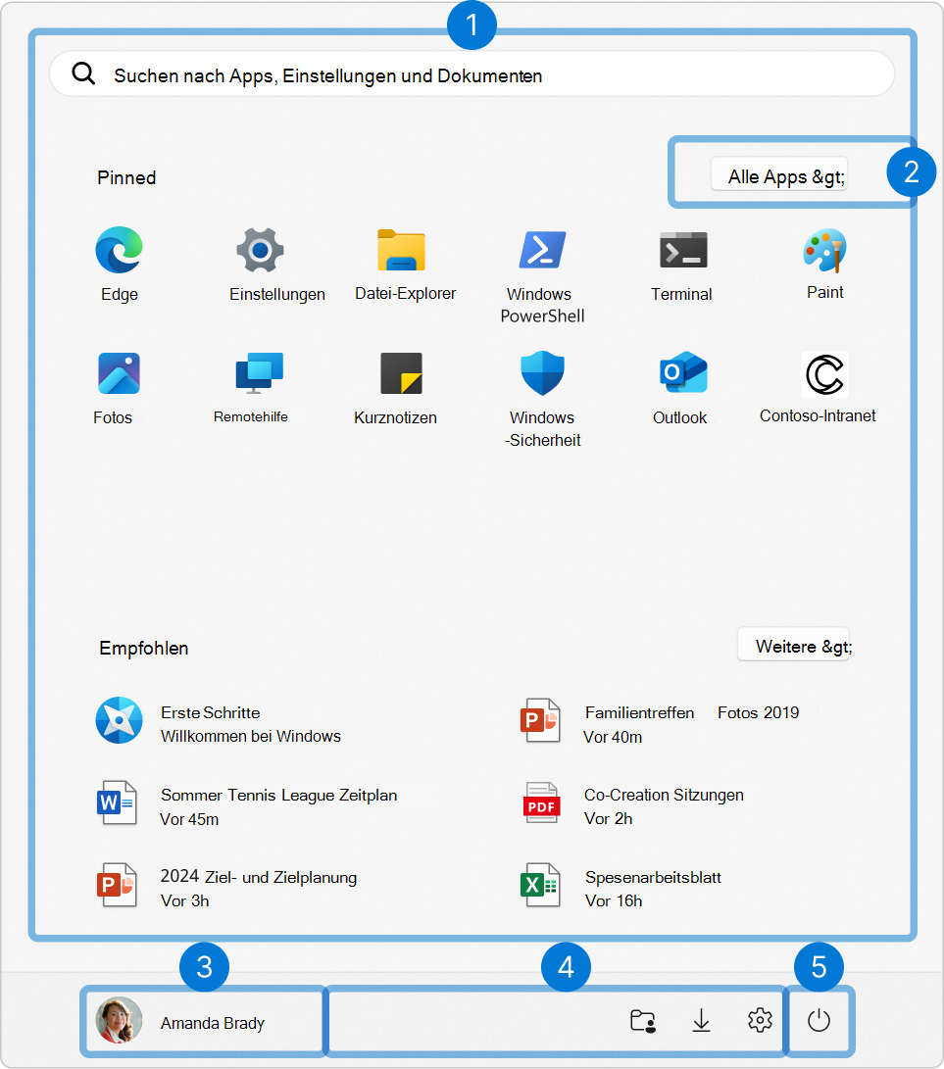Click the 'Empfohlen' section heading

click(x=143, y=649)
